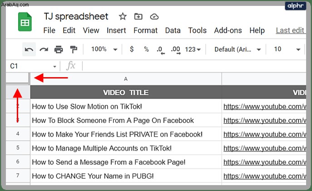Viewport: 312px width, 191px height.
Task: Click the undo button
Action: point(29,49)
